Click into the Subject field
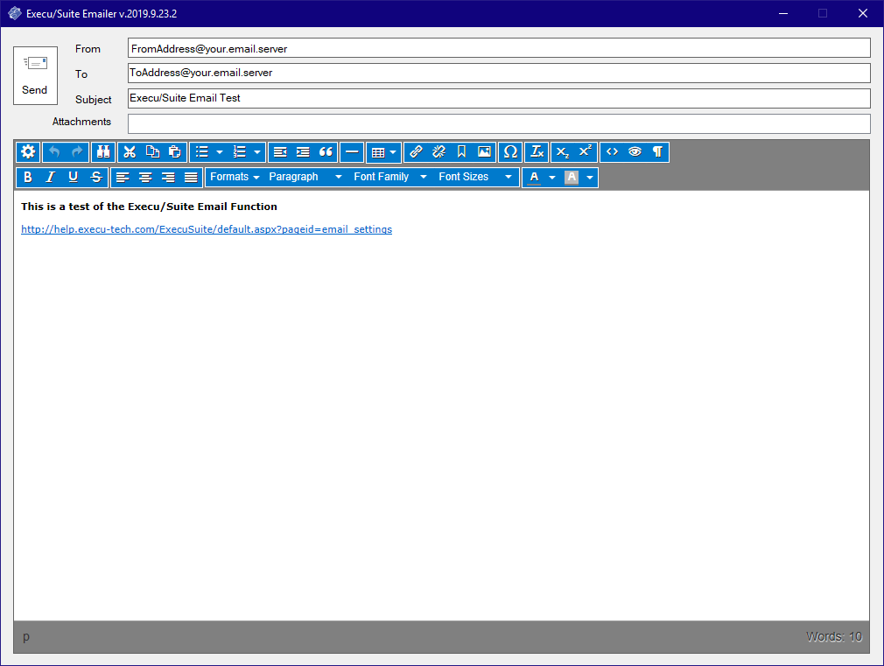The image size is (884, 666). (x=499, y=98)
